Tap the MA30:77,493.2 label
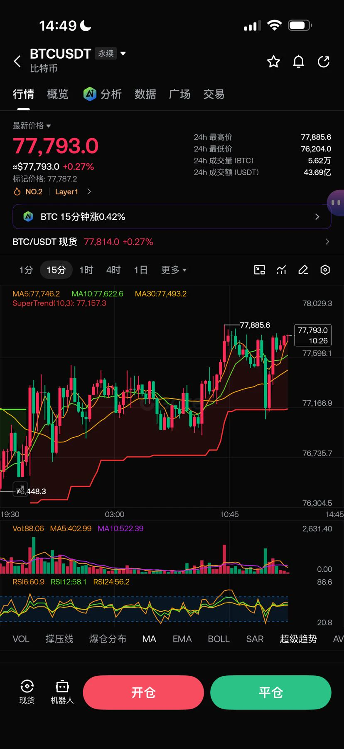 coord(161,294)
